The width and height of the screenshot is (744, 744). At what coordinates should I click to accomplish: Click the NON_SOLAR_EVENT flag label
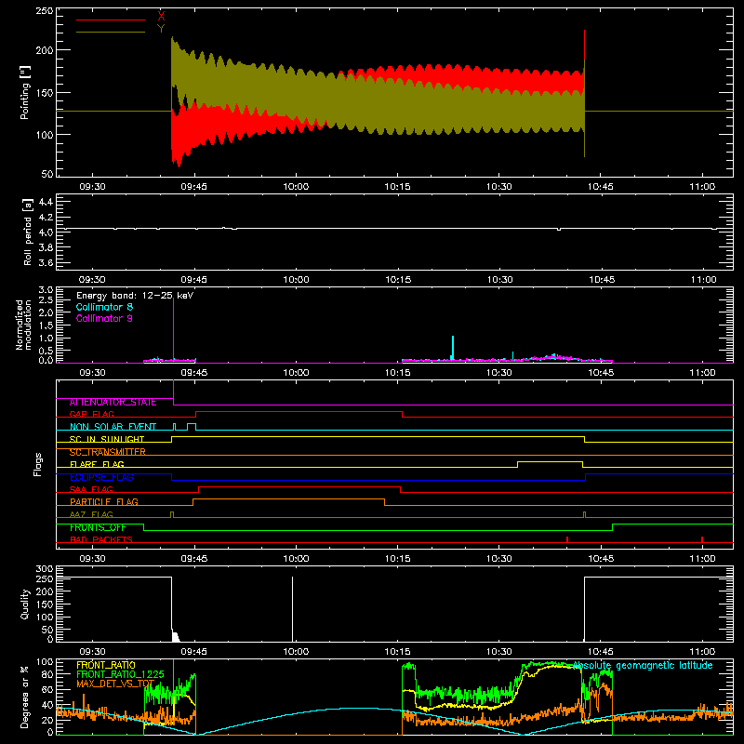(113, 427)
